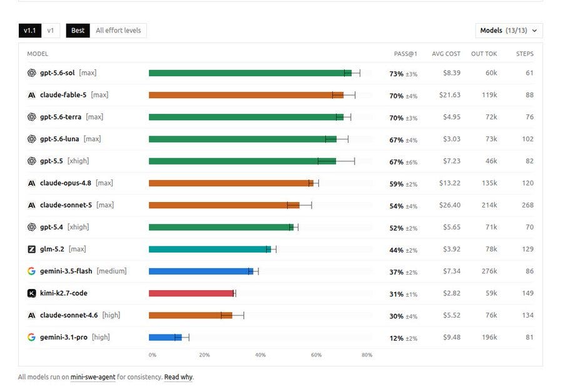
Task: Click the Google logo beside gemini-3.1-pro
Action: coord(32,337)
